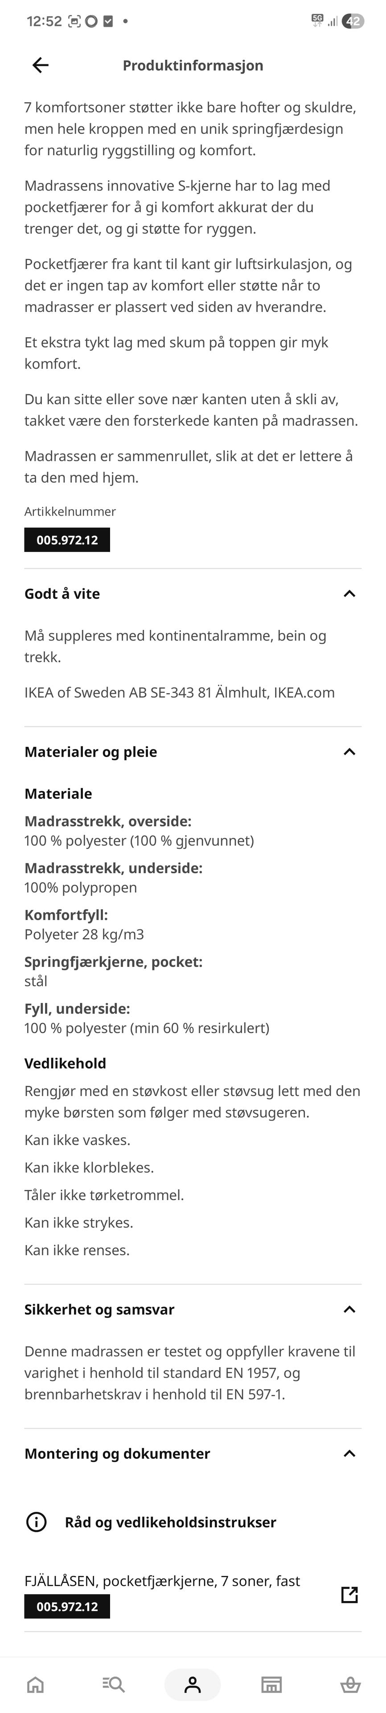Open the search tab icon
The width and height of the screenshot is (386, 1713).
coord(114,1684)
